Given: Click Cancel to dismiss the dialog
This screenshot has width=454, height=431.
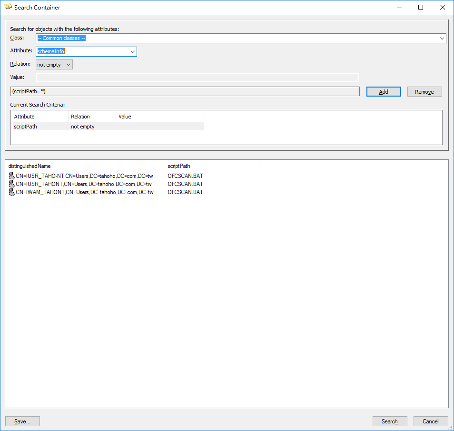Looking at the screenshot, I should pos(430,421).
